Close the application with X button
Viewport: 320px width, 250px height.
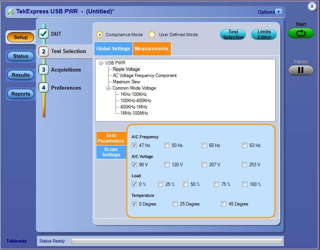(312, 6)
